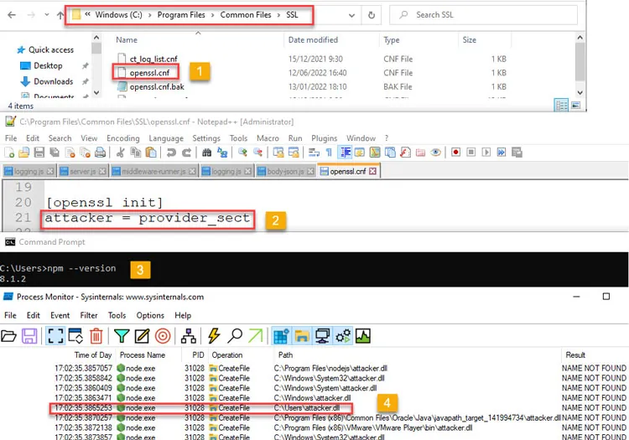
Task: Switch to the middleware-runner.js tab
Action: pyautogui.click(x=154, y=172)
